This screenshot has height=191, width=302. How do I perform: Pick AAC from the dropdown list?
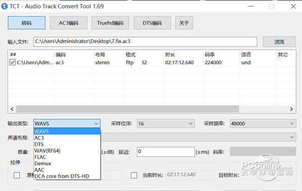[x=67, y=170]
